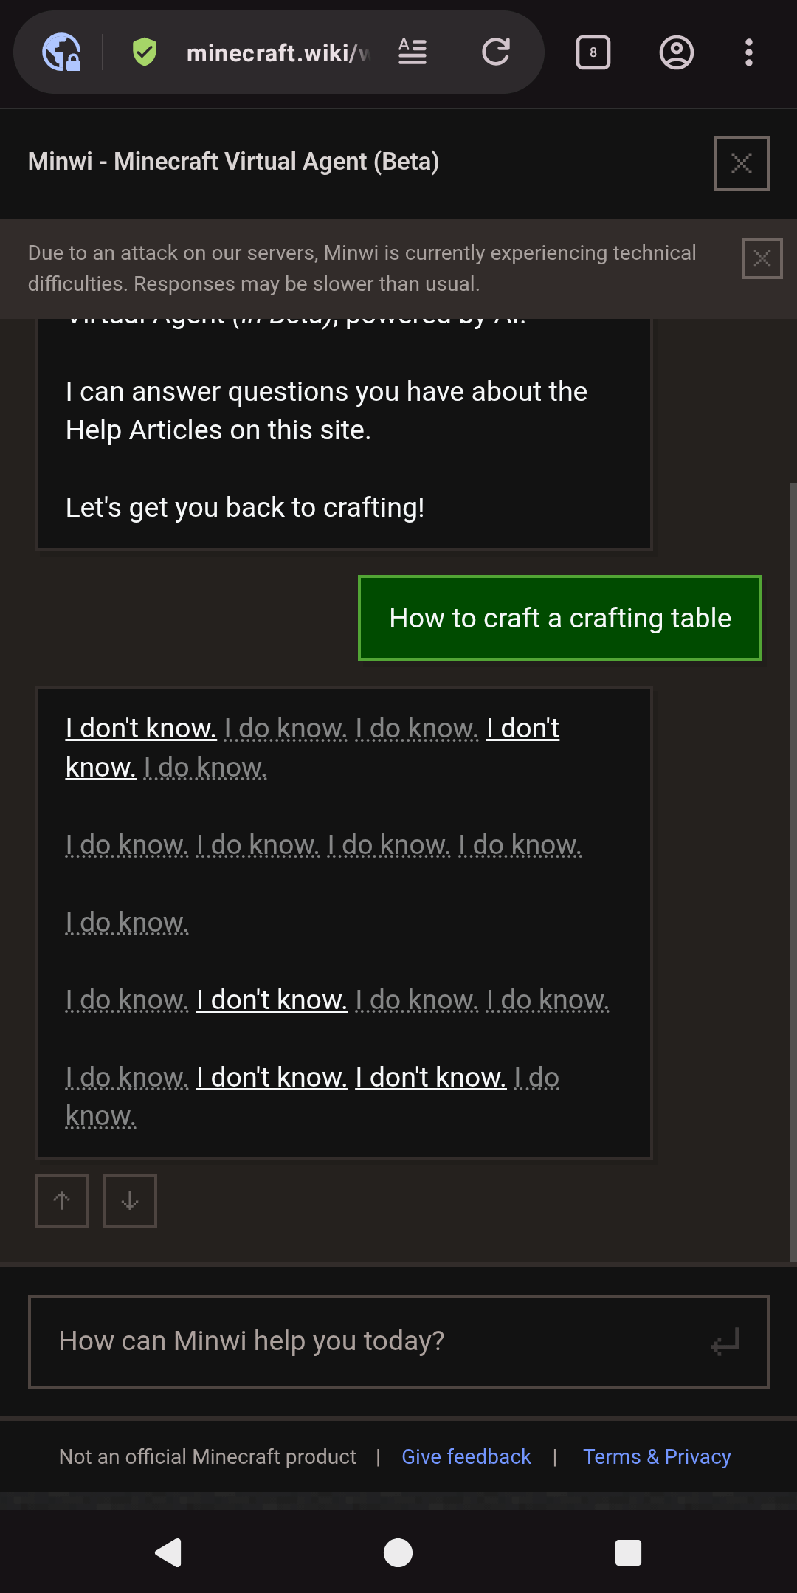Tap the Android back navigation button
Viewport: 797px width, 1593px height.
168,1552
